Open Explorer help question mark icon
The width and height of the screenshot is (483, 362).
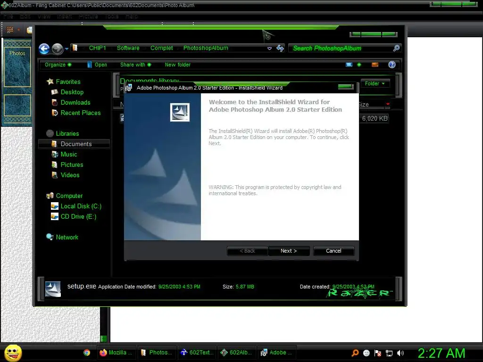pos(392,65)
